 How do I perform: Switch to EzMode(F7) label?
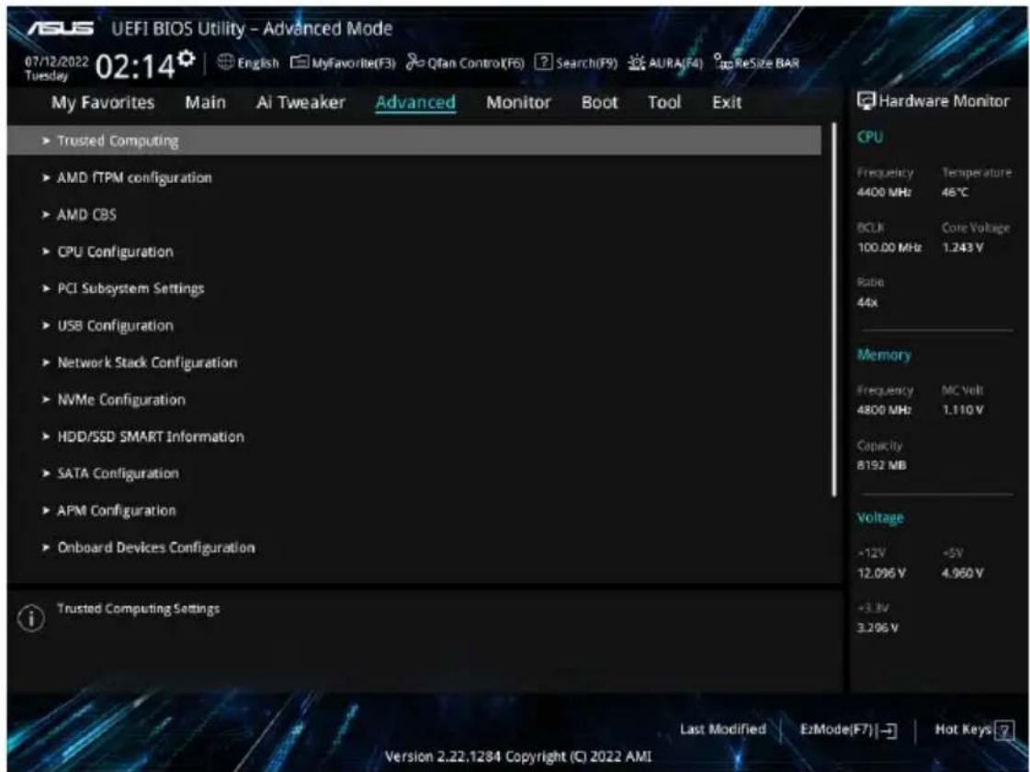(836, 730)
